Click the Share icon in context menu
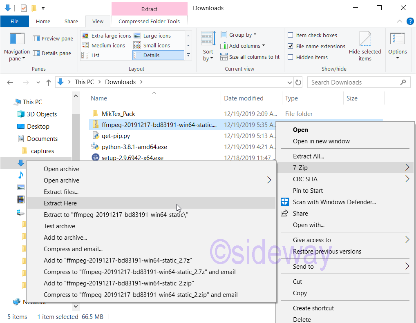The height and width of the screenshot is (323, 416). (x=284, y=213)
